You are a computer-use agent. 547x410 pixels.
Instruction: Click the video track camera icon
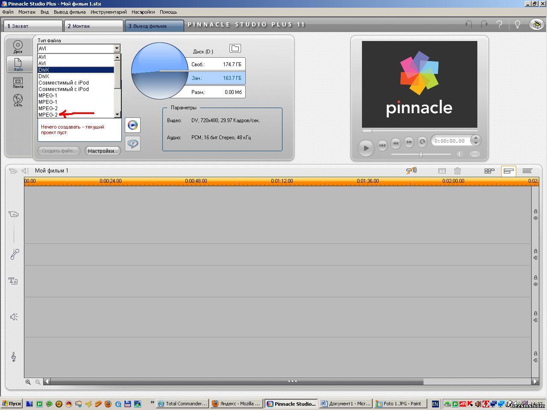[14, 214]
